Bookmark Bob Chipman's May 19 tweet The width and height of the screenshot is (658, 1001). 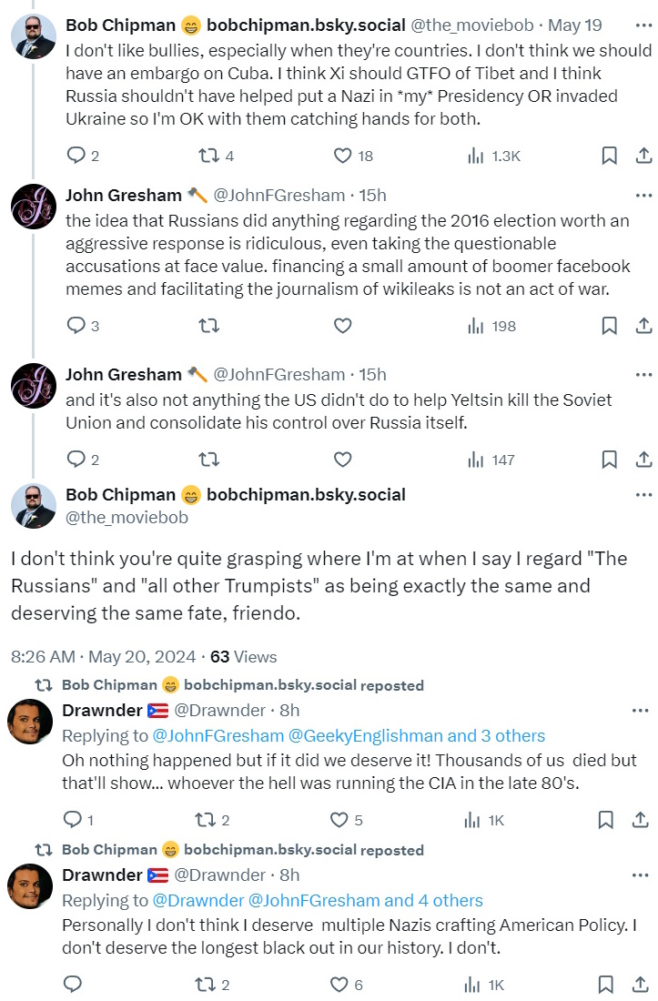click(609, 156)
